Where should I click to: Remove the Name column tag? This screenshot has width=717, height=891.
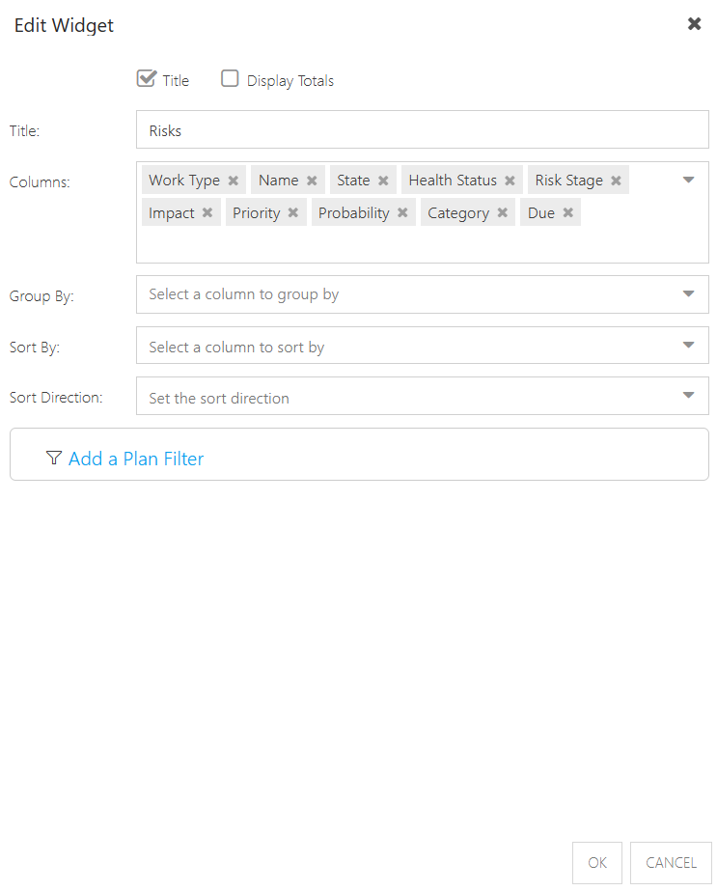[312, 181]
